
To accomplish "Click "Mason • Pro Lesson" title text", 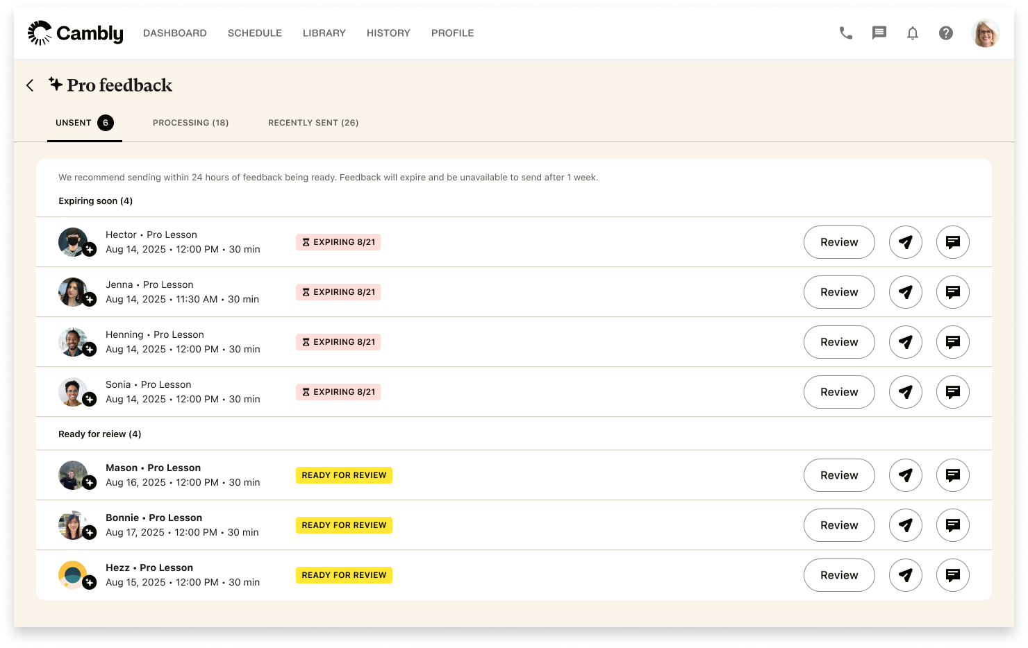I will pos(154,468).
